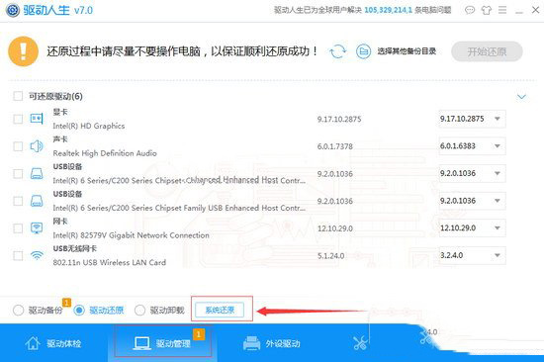Click the current version 6.0.1.7378 text
Viewport: 544px width, 362px height.
334,146
